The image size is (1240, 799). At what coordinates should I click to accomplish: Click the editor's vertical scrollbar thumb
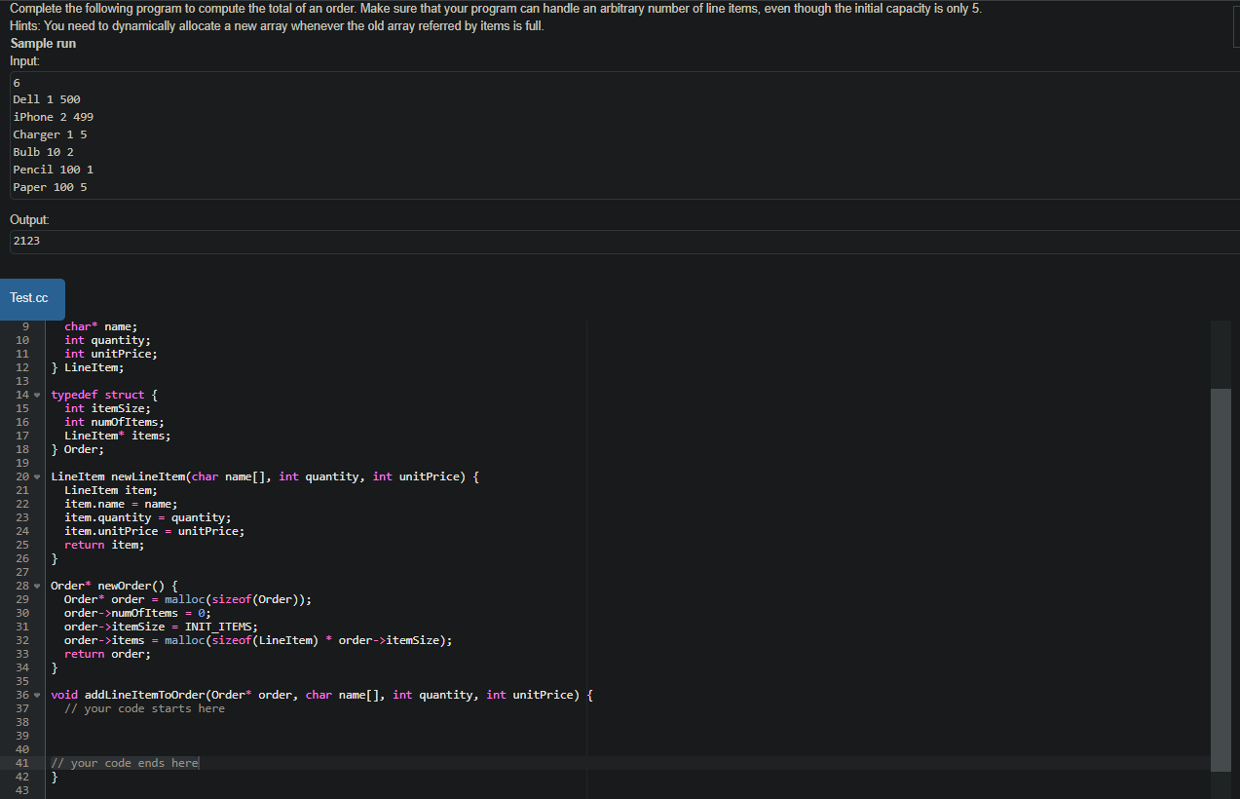point(1221,579)
